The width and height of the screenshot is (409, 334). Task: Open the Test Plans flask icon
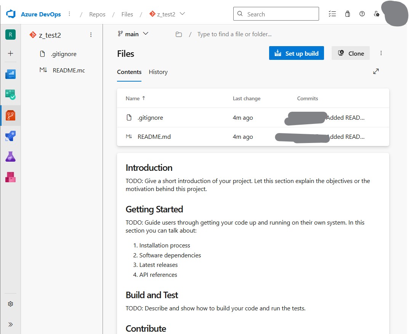10,157
